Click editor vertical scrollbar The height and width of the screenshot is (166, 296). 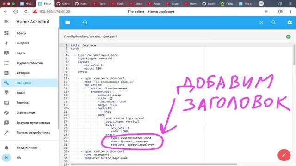pos(294,54)
